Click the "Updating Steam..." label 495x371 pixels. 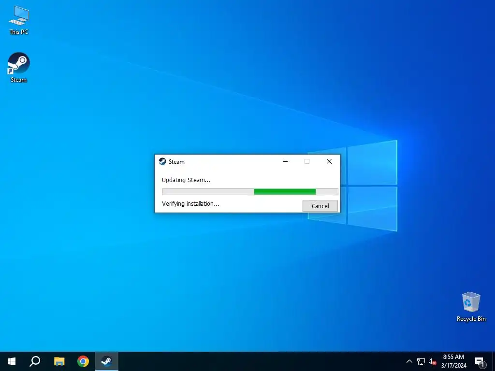186,180
